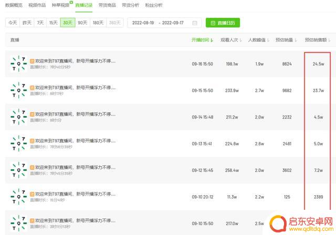Open live title in 09-10 15:50 row
The image size is (336, 235).
pyautogui.click(x=76, y=220)
